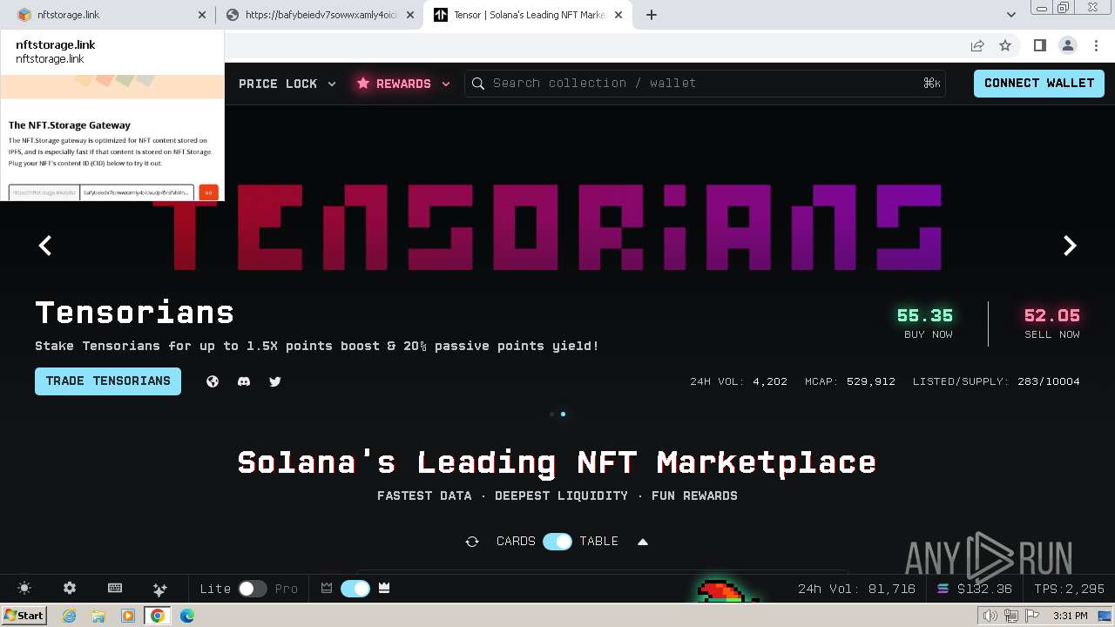This screenshot has width=1115, height=627.
Task: Close the Tensor marketplace tab
Action: pyautogui.click(x=619, y=15)
